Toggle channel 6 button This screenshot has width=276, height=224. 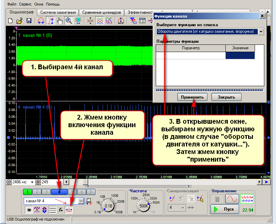click(x=82, y=192)
